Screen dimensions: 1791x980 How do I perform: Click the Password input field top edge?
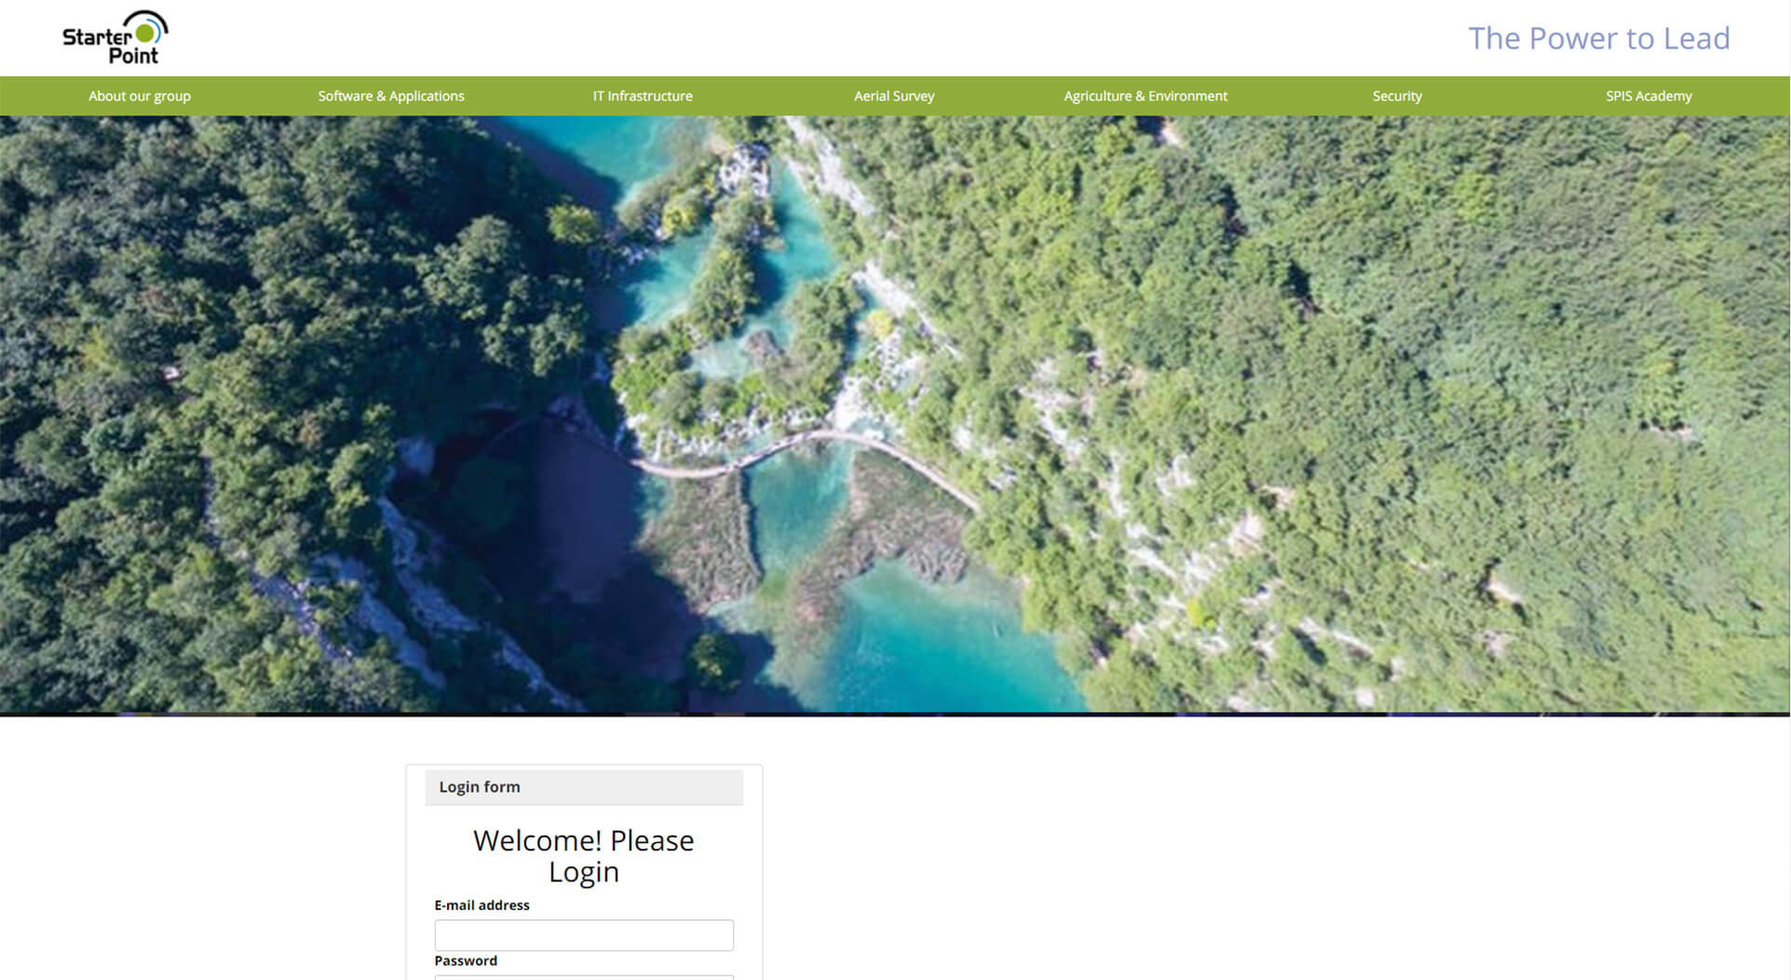click(x=584, y=976)
